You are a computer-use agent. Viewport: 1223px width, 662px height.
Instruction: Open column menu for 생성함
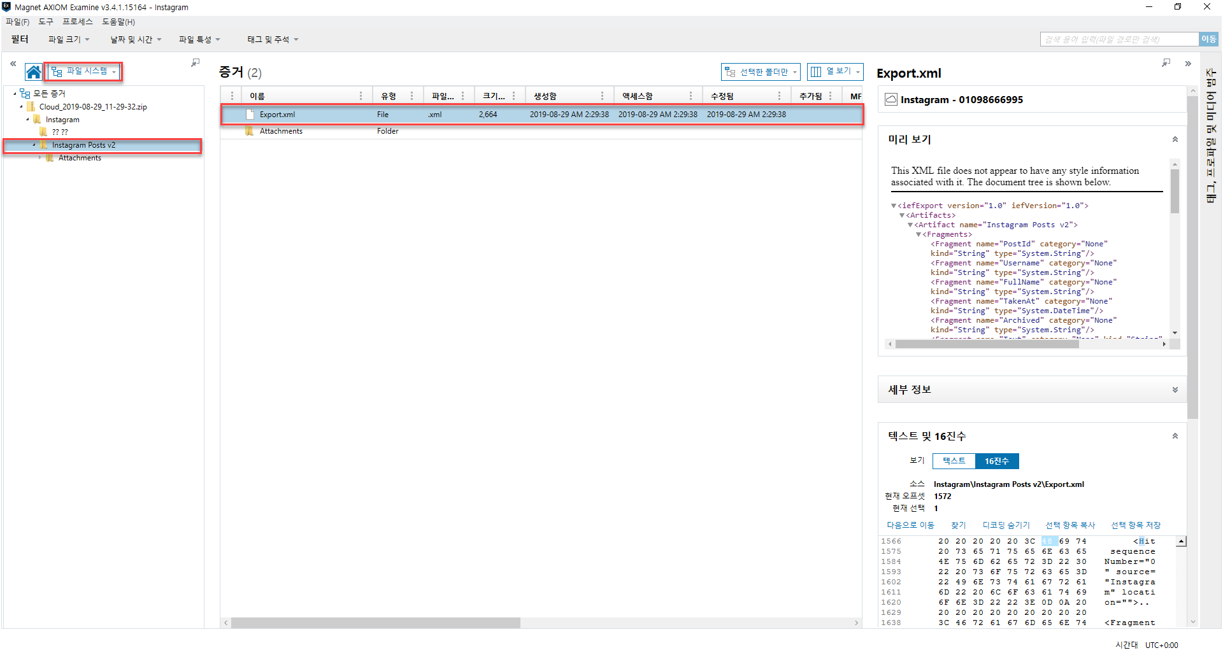pyautogui.click(x=602, y=96)
